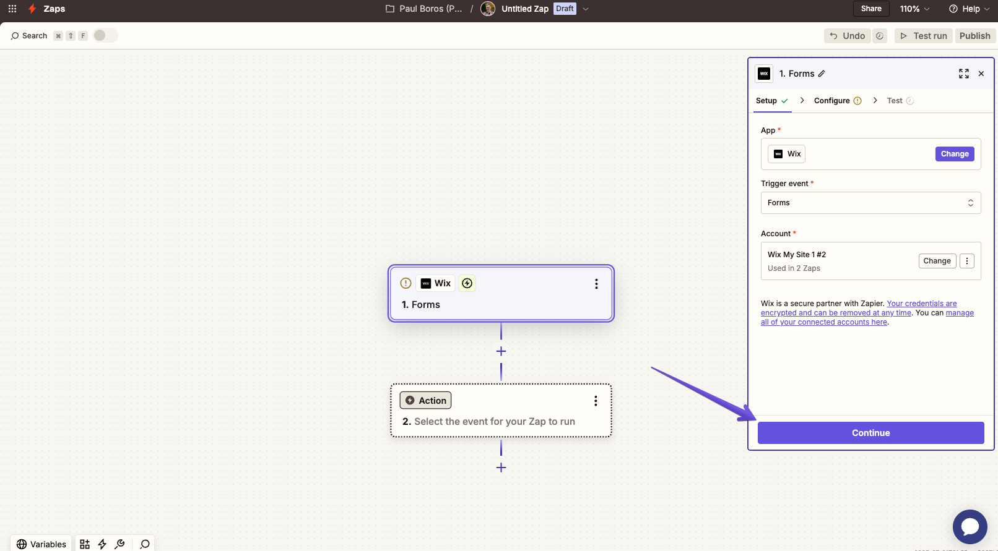Close the Forms side panel
Viewport: 998px width, 551px height.
coord(981,74)
